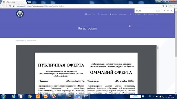The image size is (177, 99).
Task: Open the Windows Start button
Action: (x=3, y=97)
